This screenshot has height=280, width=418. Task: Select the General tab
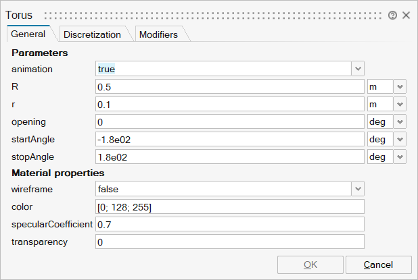[x=29, y=34]
